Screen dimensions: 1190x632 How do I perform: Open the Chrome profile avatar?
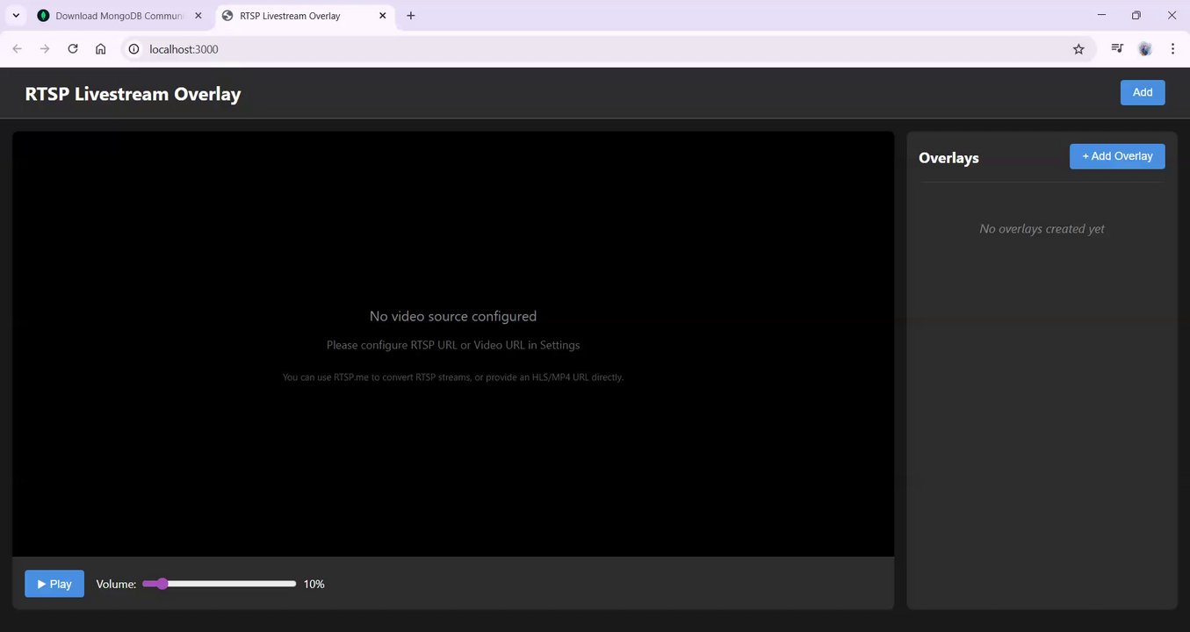1145,49
